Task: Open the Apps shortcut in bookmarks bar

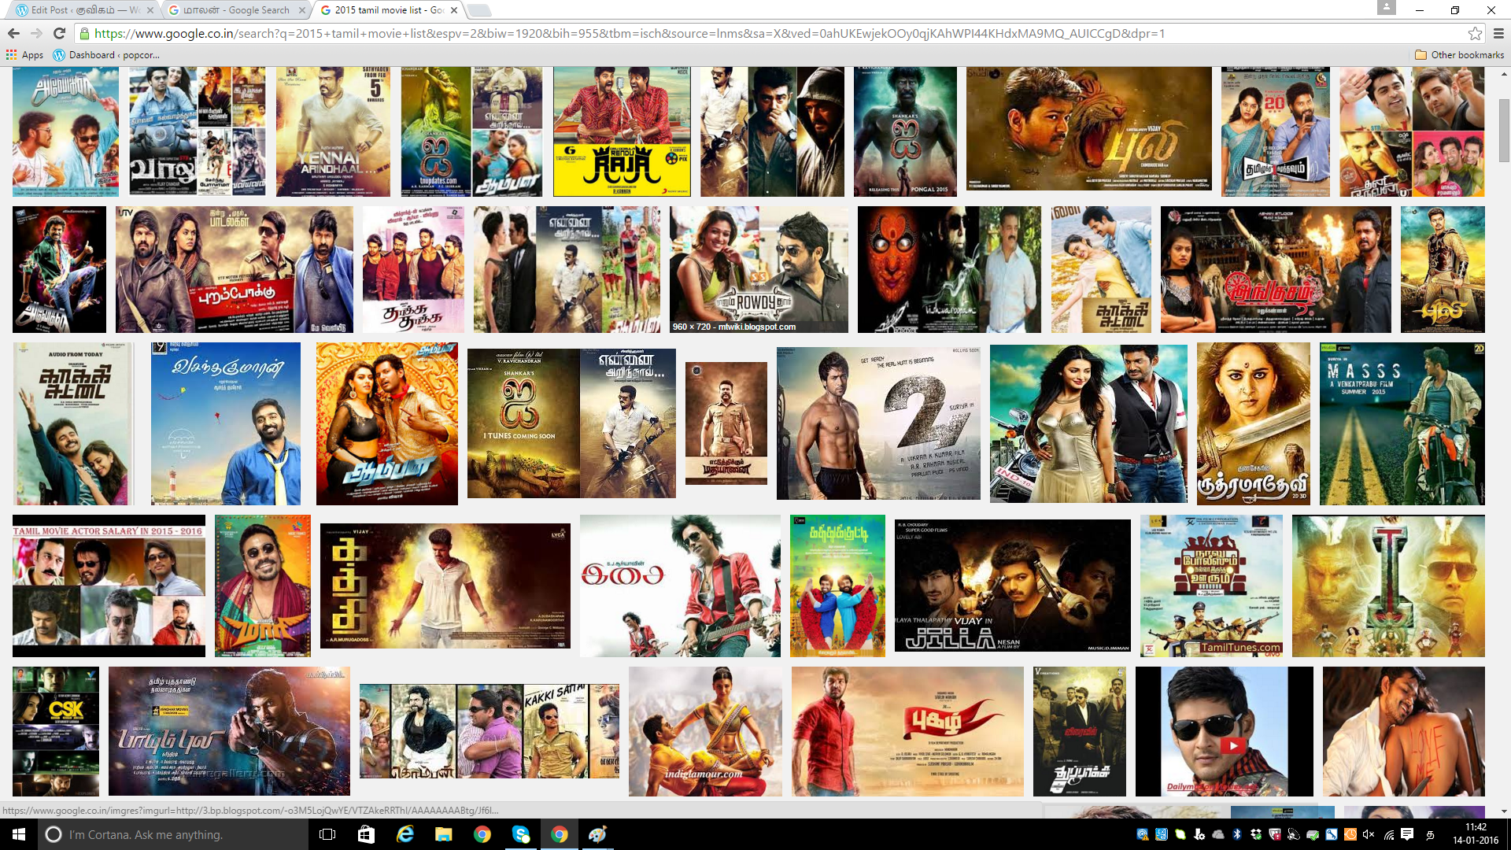Action: tap(24, 55)
